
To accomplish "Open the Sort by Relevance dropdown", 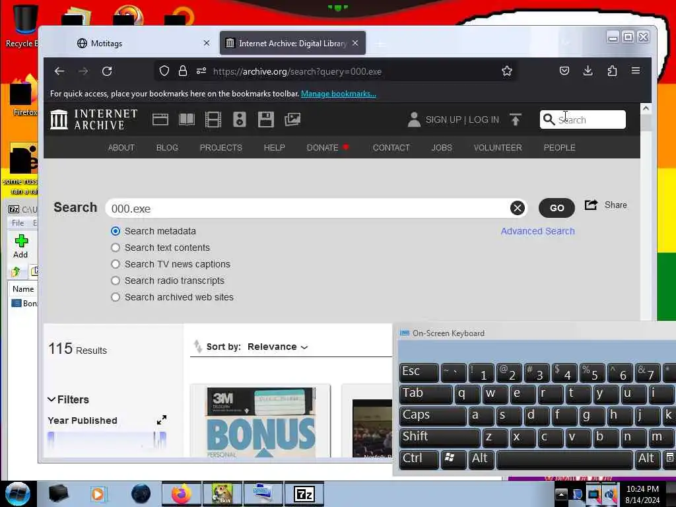I will point(278,347).
